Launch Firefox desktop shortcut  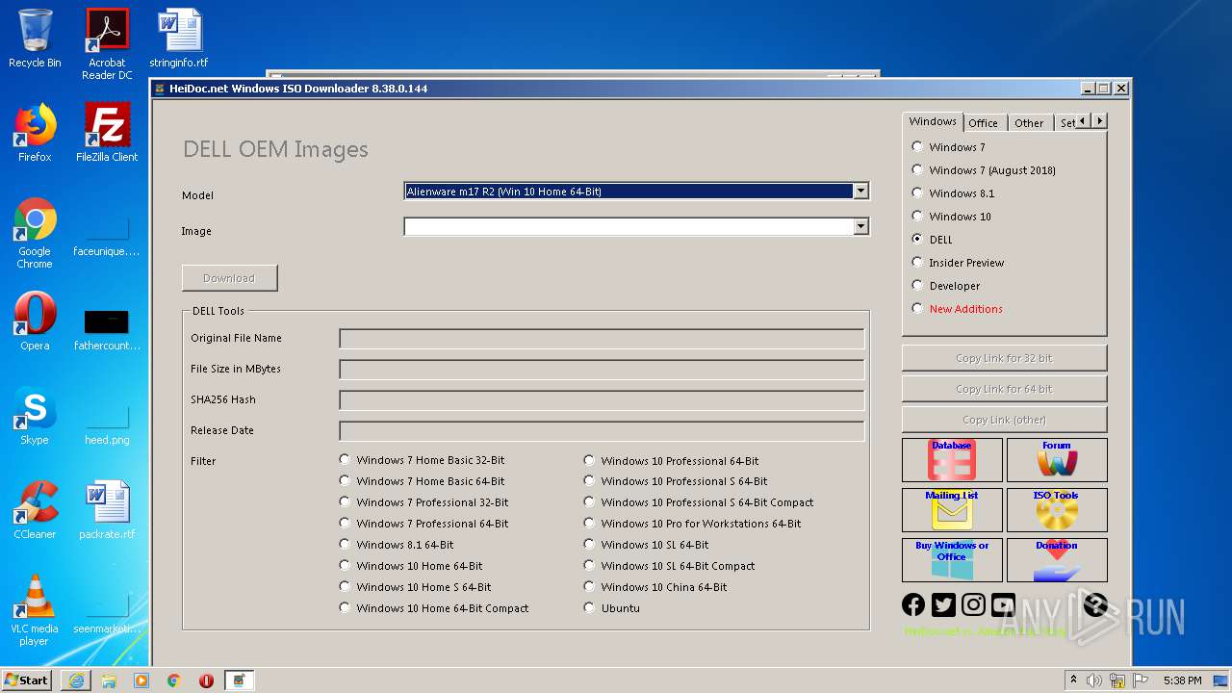[x=35, y=133]
